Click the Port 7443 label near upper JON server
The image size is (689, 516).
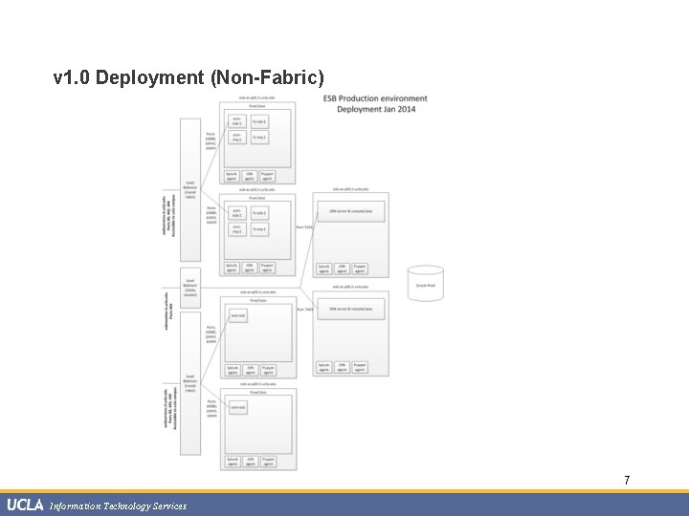pos(304,227)
